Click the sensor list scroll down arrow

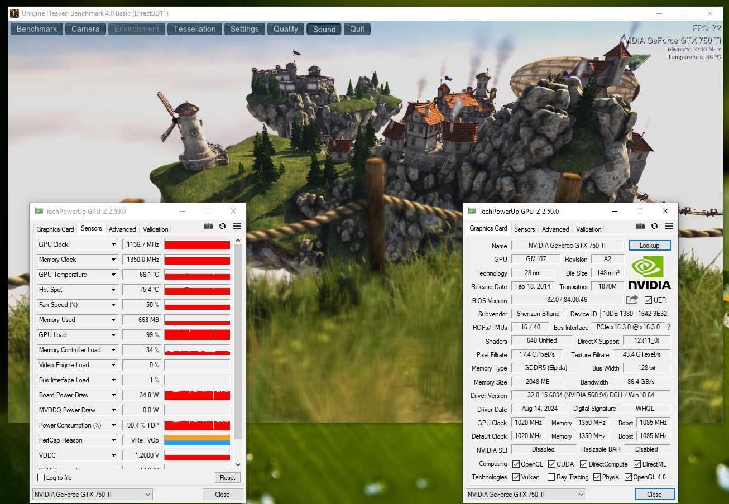238,464
